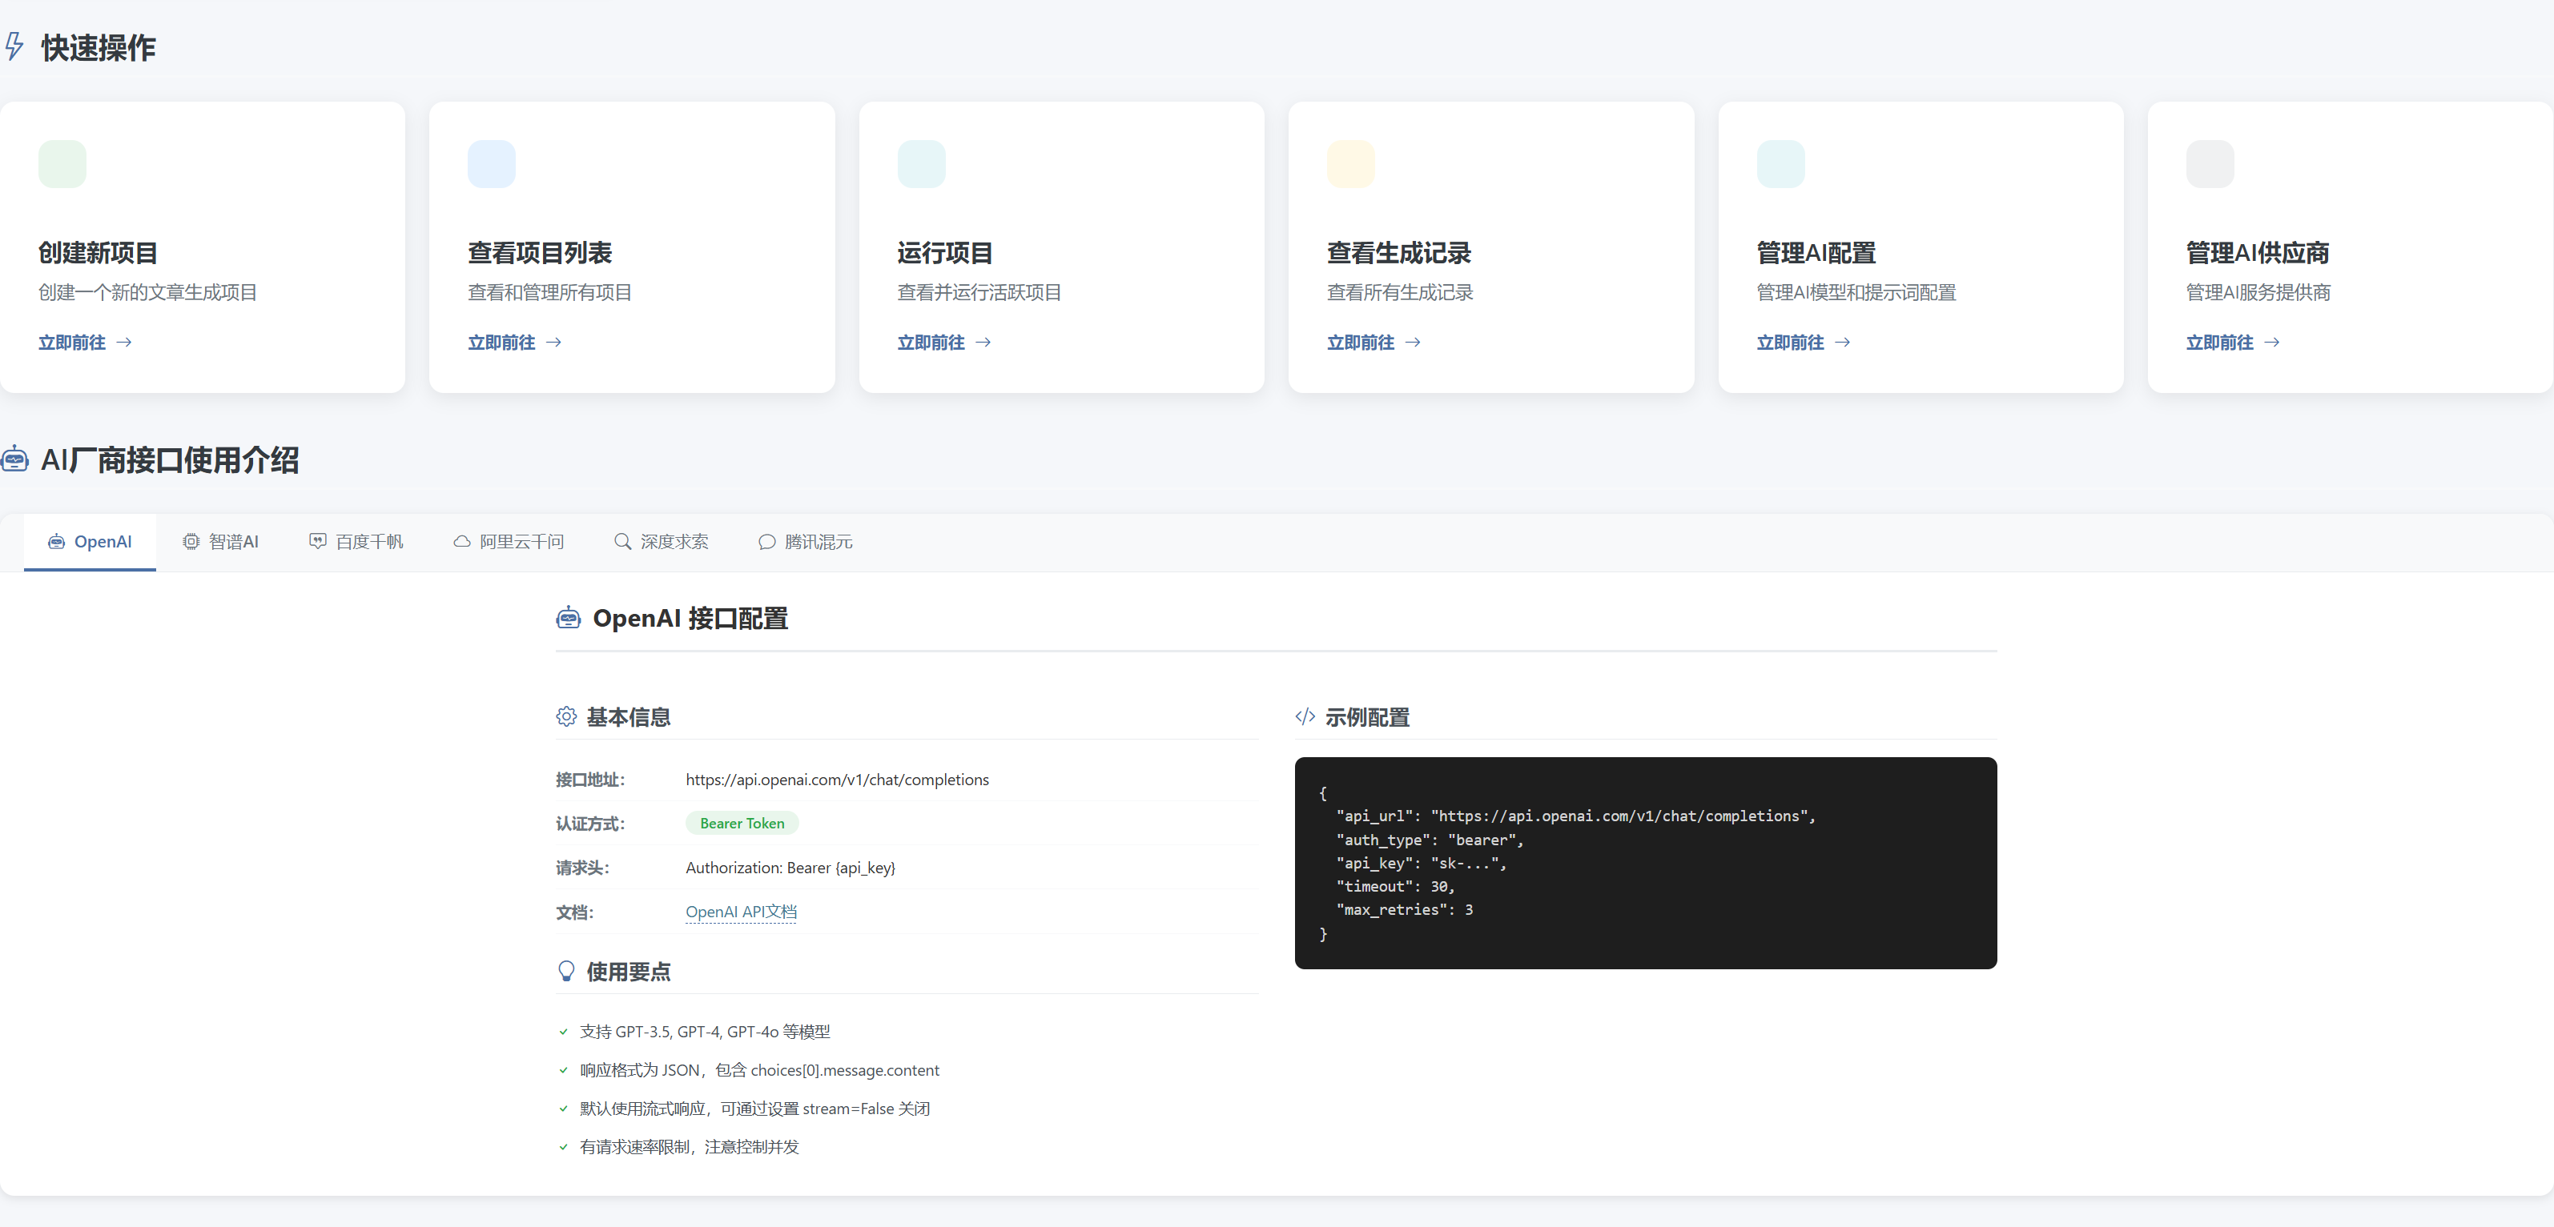This screenshot has height=1227, width=2554.
Task: Click the green icon on 创建新项目 card
Action: point(62,163)
